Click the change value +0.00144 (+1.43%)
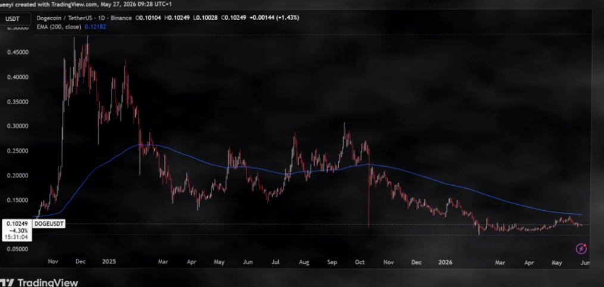 point(274,18)
